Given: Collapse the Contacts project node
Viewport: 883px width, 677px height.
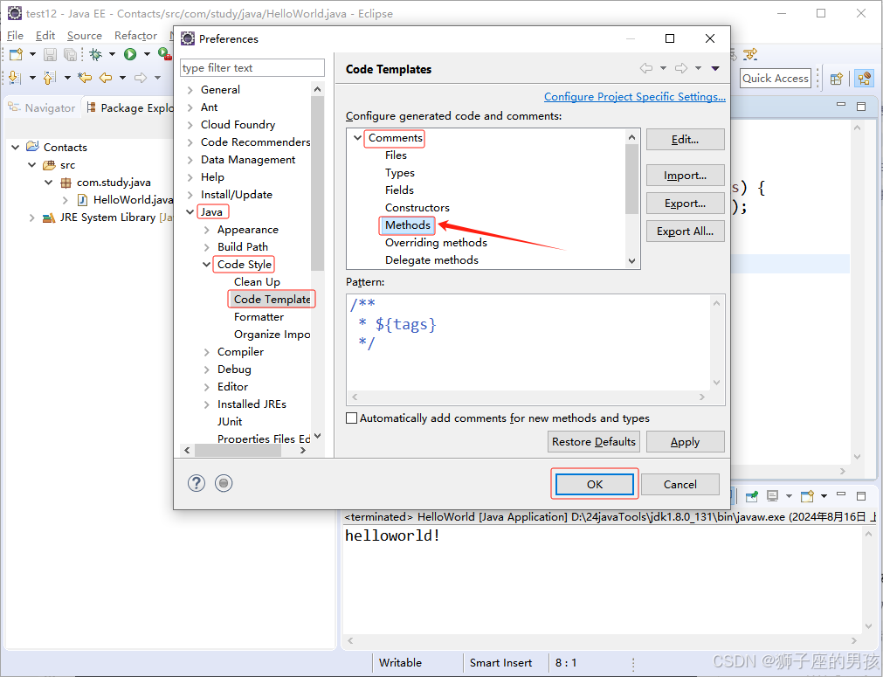Looking at the screenshot, I should point(15,147).
